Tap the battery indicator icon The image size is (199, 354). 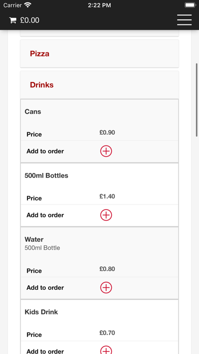pyautogui.click(x=190, y=5)
